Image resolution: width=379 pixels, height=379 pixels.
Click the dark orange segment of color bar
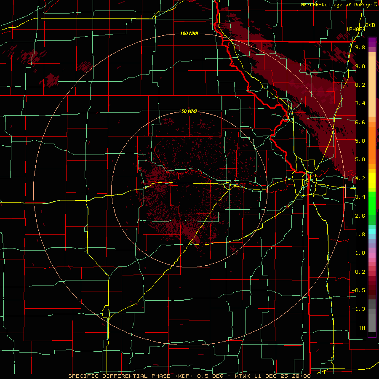coord(372,146)
